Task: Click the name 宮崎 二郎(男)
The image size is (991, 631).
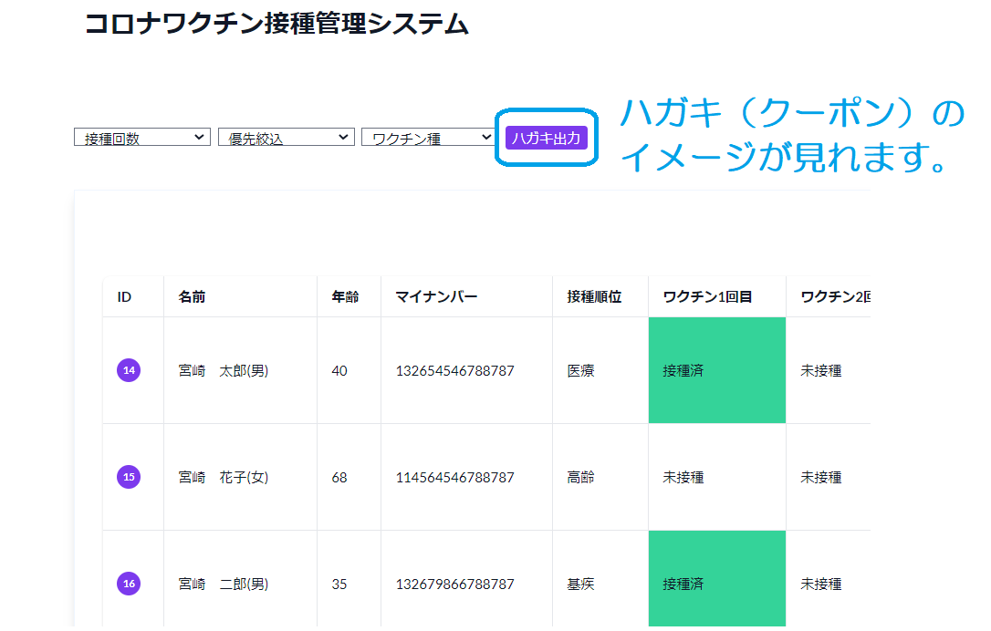Action: (223, 584)
